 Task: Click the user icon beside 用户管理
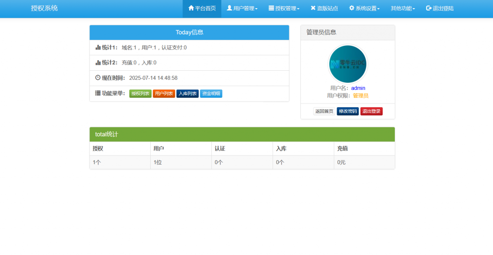click(x=230, y=8)
